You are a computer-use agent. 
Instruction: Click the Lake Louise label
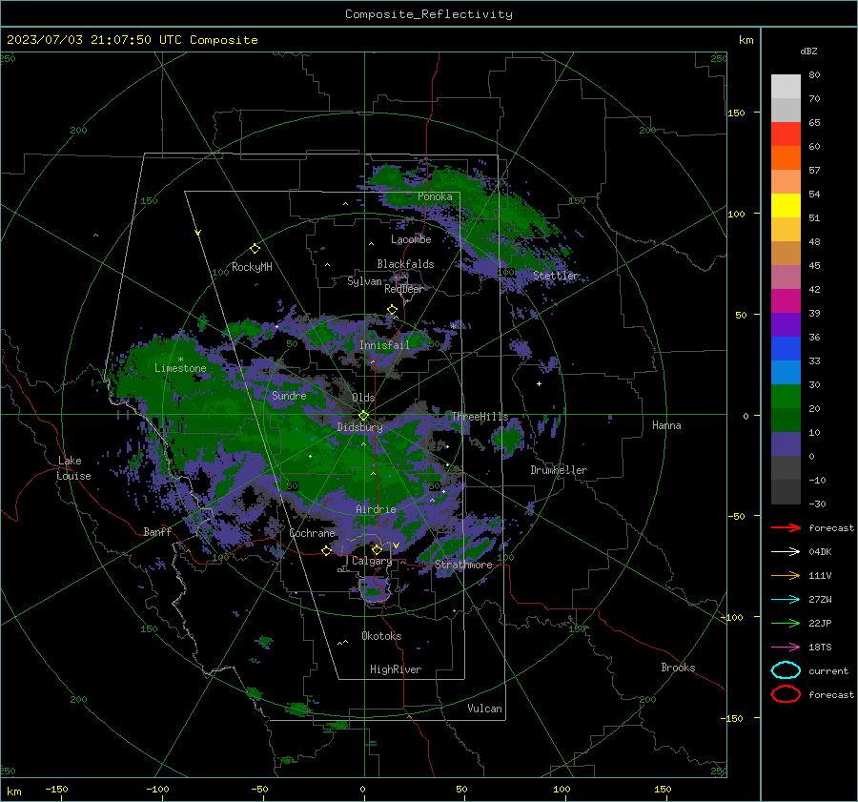click(73, 468)
